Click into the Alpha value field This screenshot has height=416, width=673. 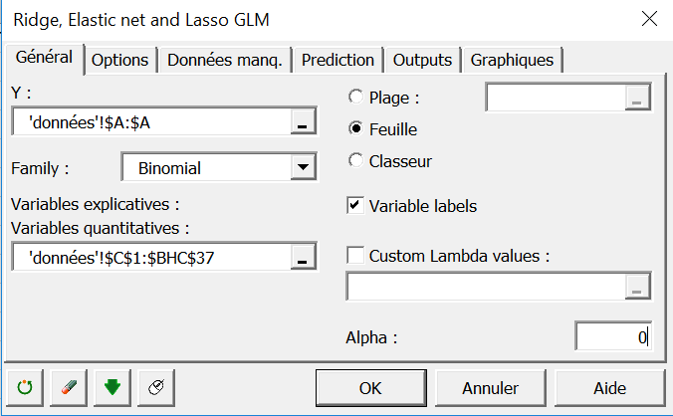point(612,336)
